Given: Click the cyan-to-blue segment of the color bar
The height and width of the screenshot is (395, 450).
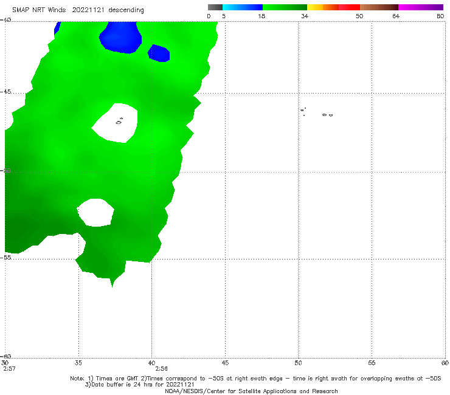Looking at the screenshot, I should pyautogui.click(x=243, y=7).
